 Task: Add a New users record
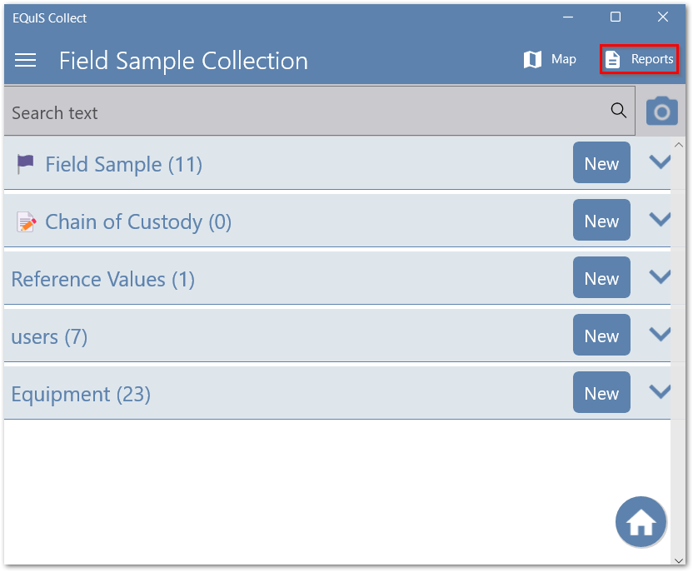(x=601, y=336)
